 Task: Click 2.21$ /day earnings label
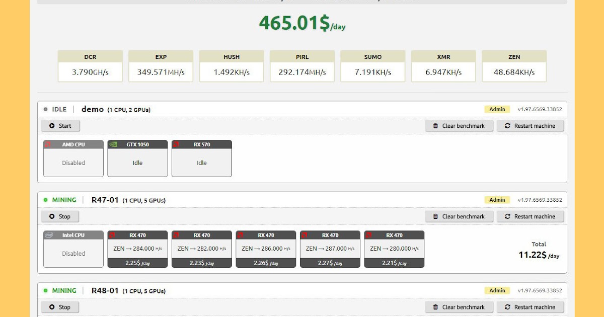pos(394,263)
